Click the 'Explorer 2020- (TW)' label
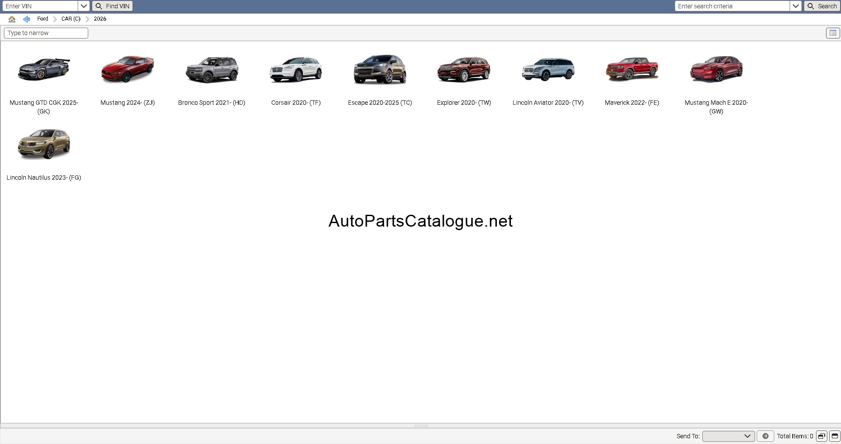 [464, 103]
